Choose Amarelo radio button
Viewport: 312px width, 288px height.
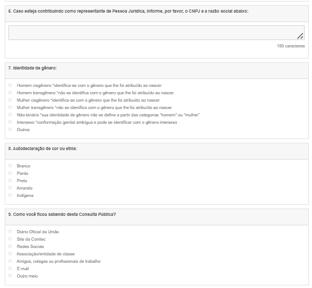[x=10, y=188]
